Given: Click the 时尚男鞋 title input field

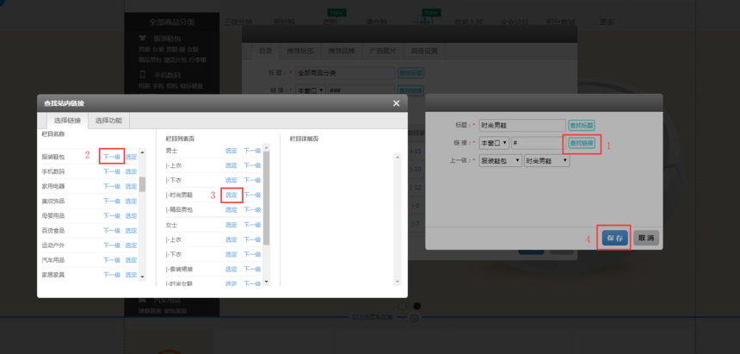Looking at the screenshot, I should [x=522, y=125].
